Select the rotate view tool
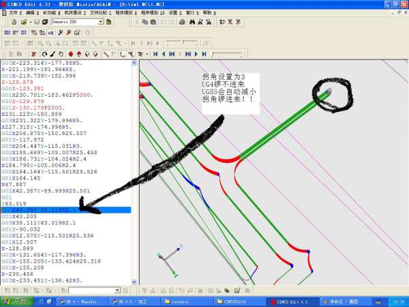Image resolution: width=409 pixels, height=307 pixels. (x=44, y=54)
